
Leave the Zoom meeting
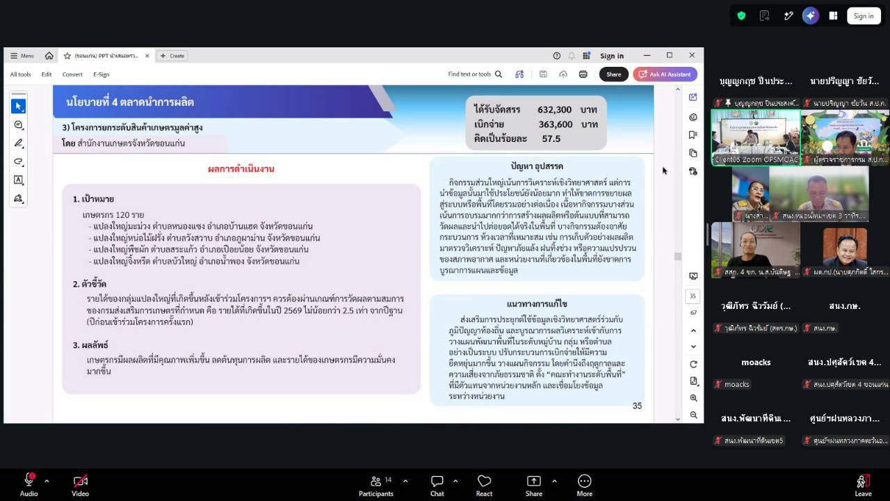point(863,484)
